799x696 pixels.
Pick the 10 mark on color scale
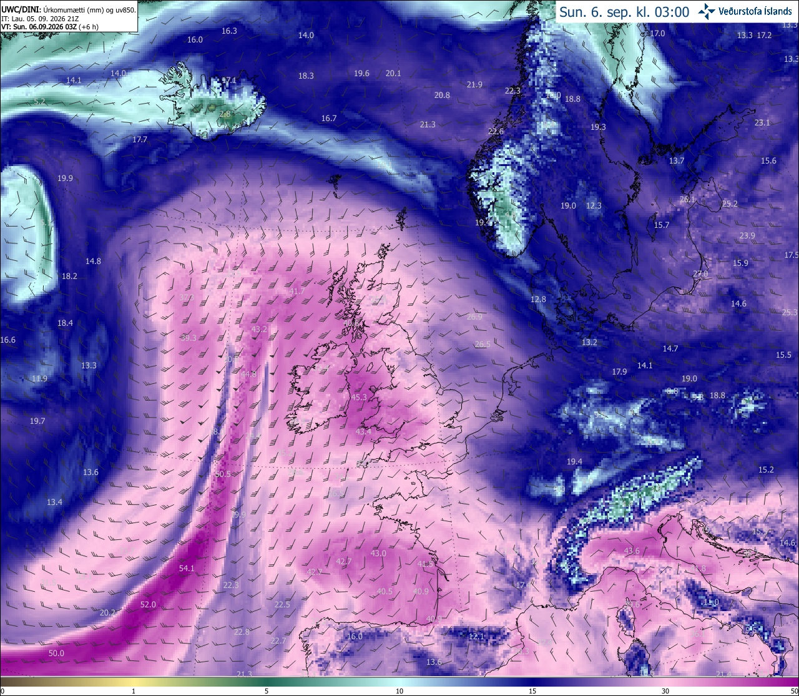399,691
